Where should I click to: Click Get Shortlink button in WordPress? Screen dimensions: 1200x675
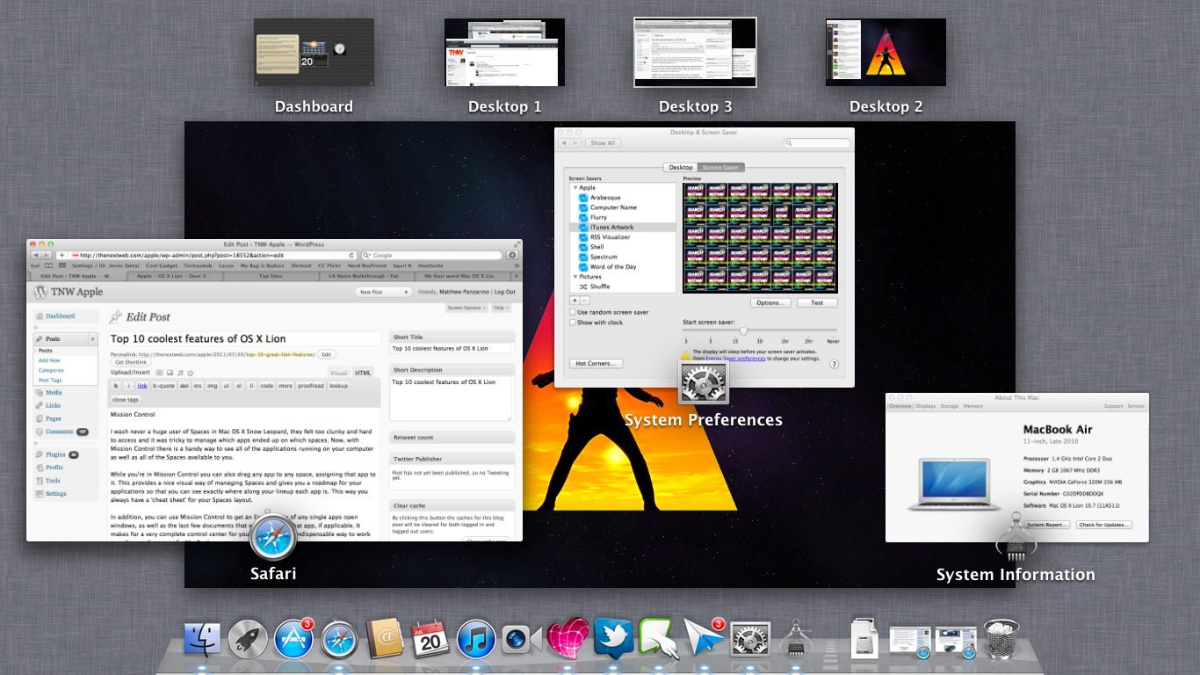(x=130, y=362)
